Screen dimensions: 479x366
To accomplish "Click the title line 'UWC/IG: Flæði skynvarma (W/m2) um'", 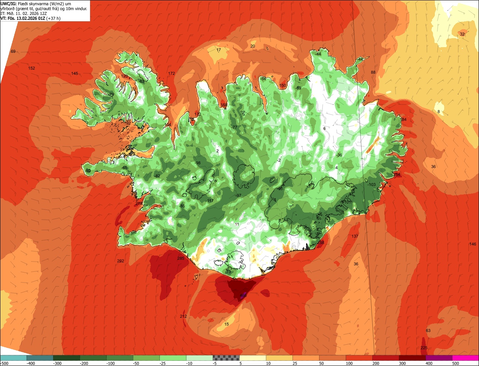I will [x=36, y=3].
